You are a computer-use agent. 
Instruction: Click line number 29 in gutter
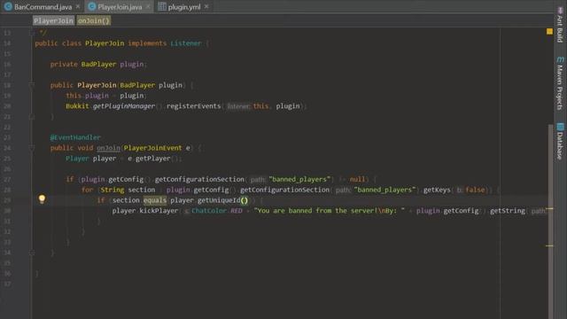click(x=7, y=200)
